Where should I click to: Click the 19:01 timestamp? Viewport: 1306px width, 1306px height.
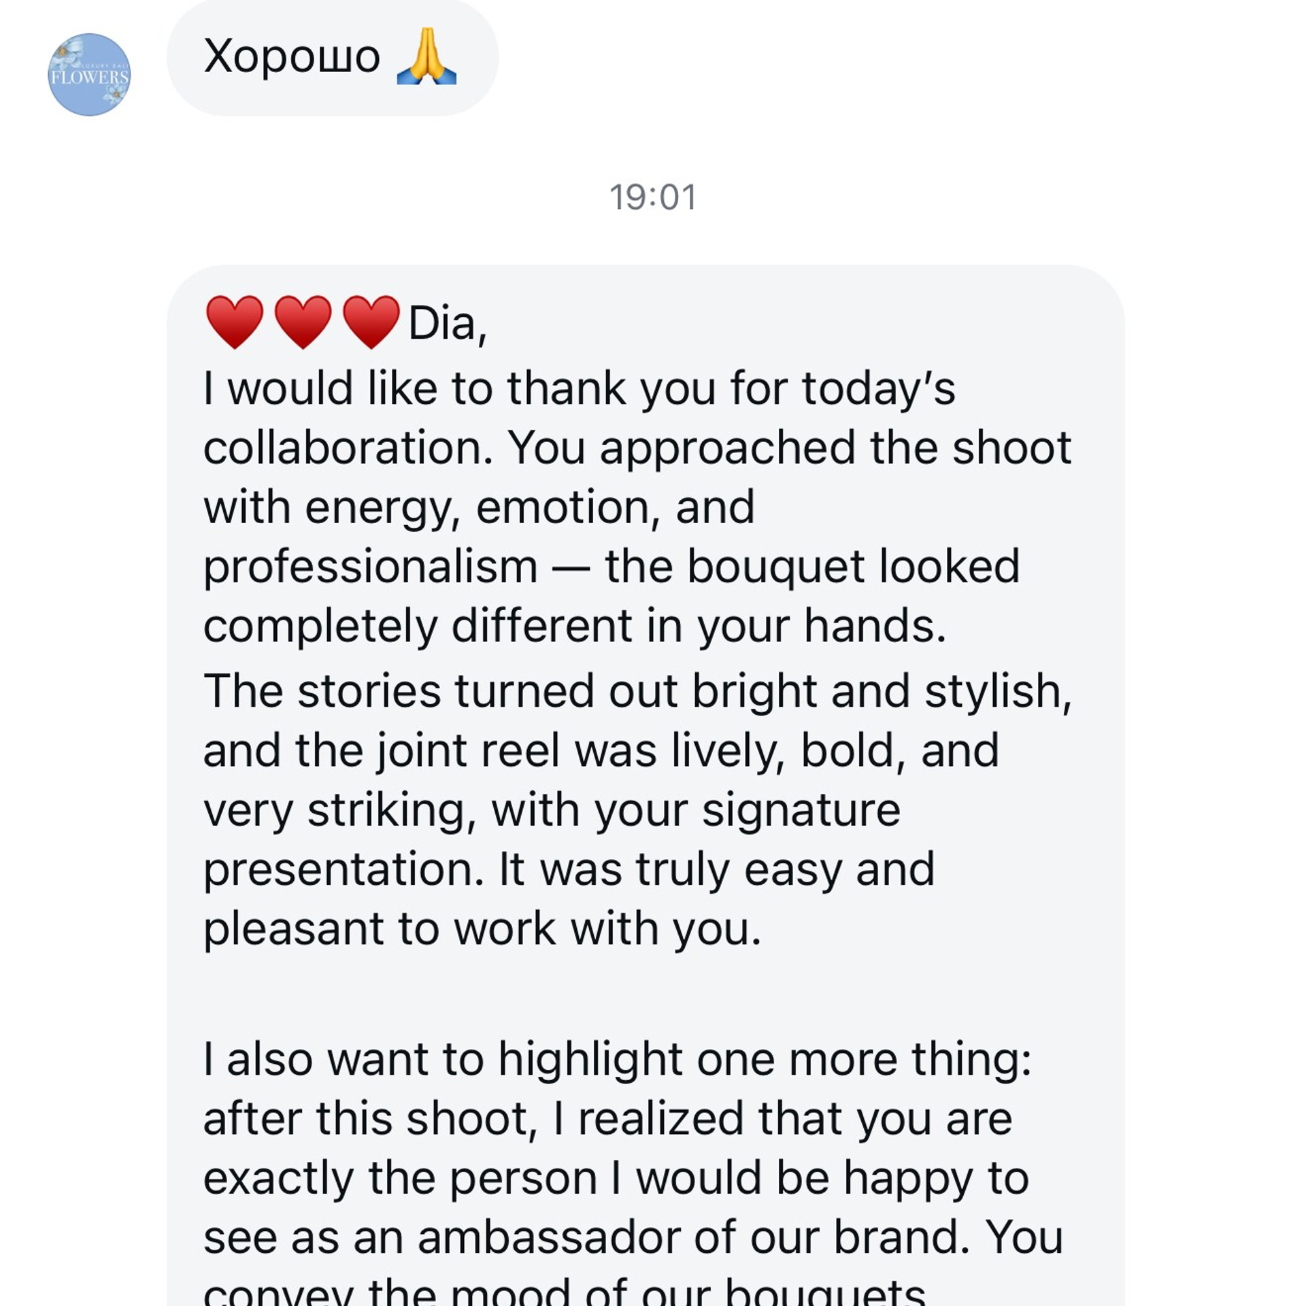[x=653, y=197]
